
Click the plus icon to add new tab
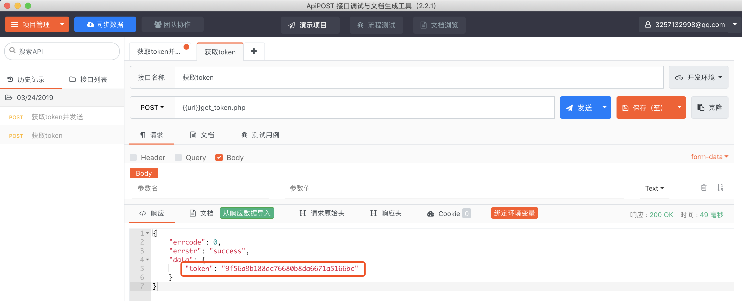click(x=254, y=51)
